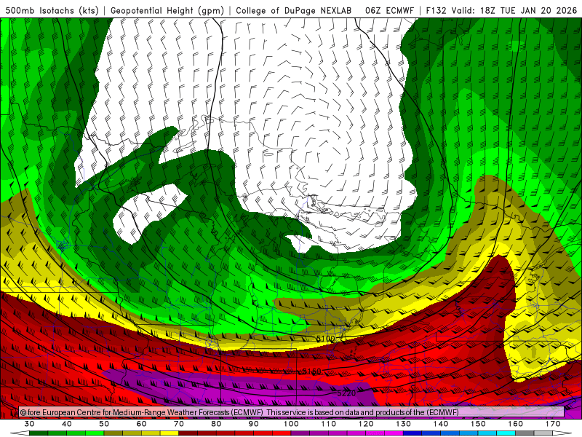Click the 60 label on the color scale

(x=141, y=424)
